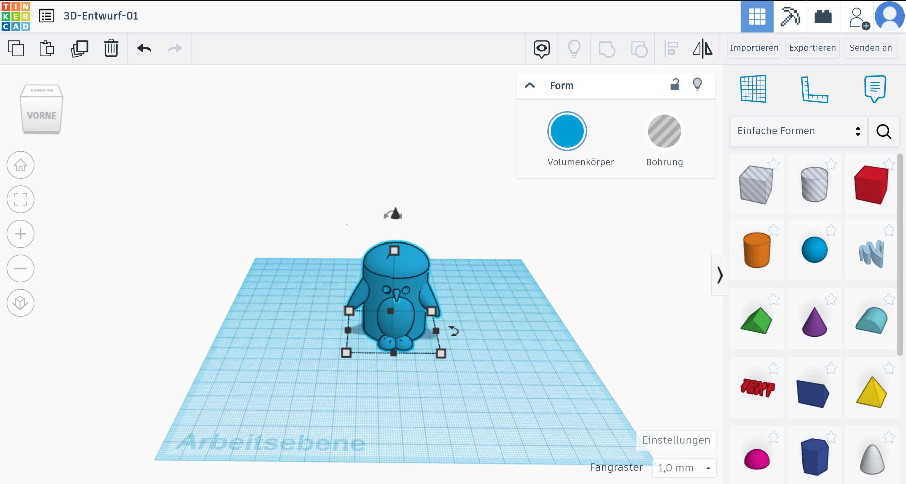906x484 pixels.
Task: Pick the orange cylinder shape
Action: [x=757, y=250]
